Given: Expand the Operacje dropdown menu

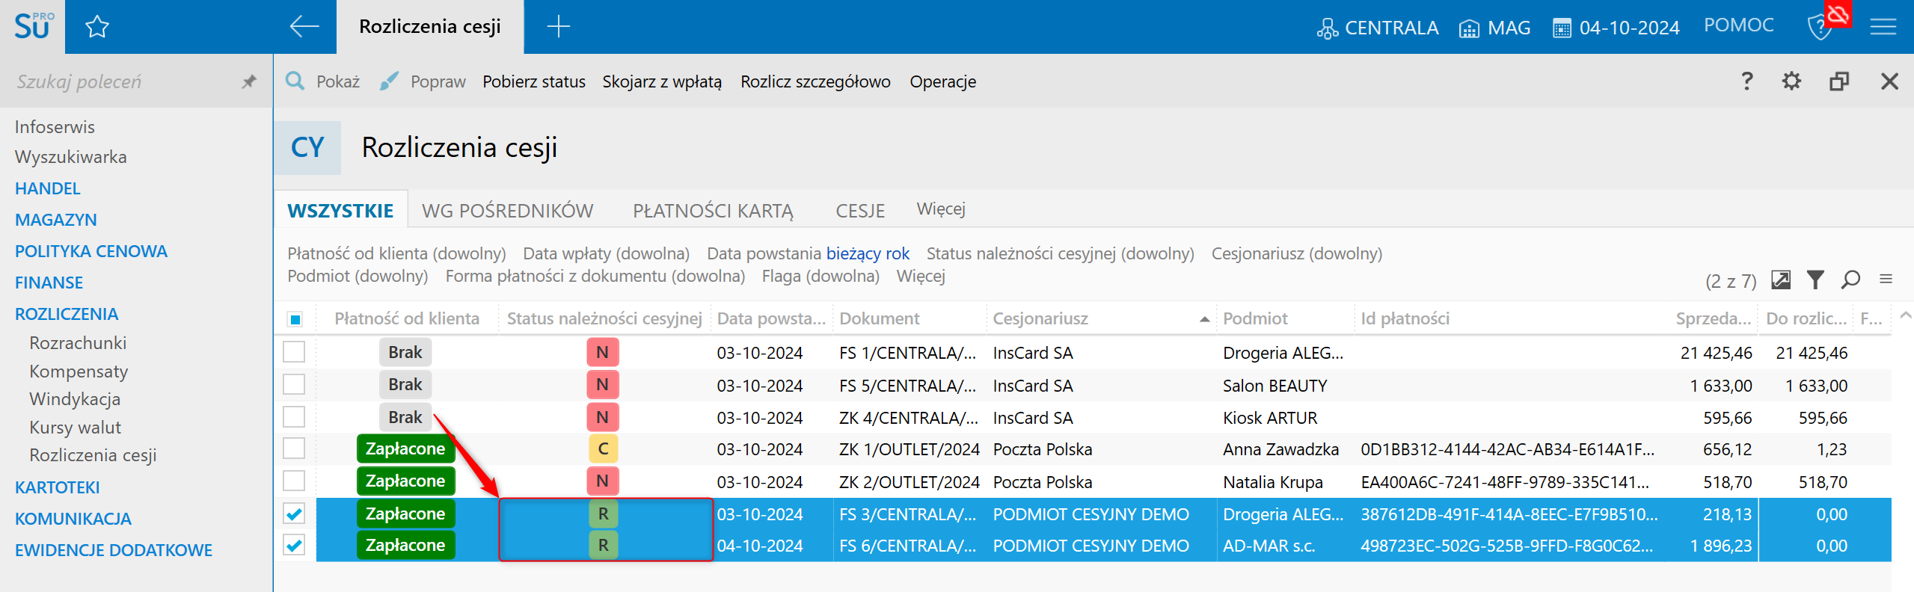Looking at the screenshot, I should [x=942, y=81].
